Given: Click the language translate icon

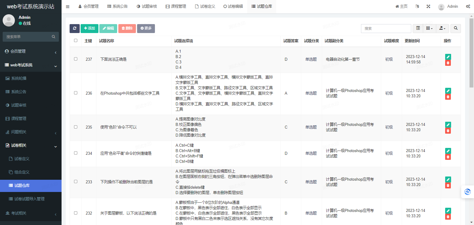Looking at the screenshot, I should [417, 7].
